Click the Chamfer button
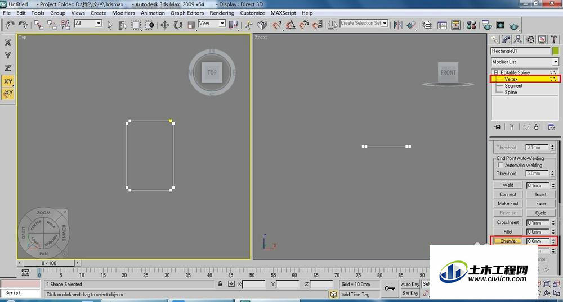Viewport: 563px width, 302px height. (x=508, y=241)
